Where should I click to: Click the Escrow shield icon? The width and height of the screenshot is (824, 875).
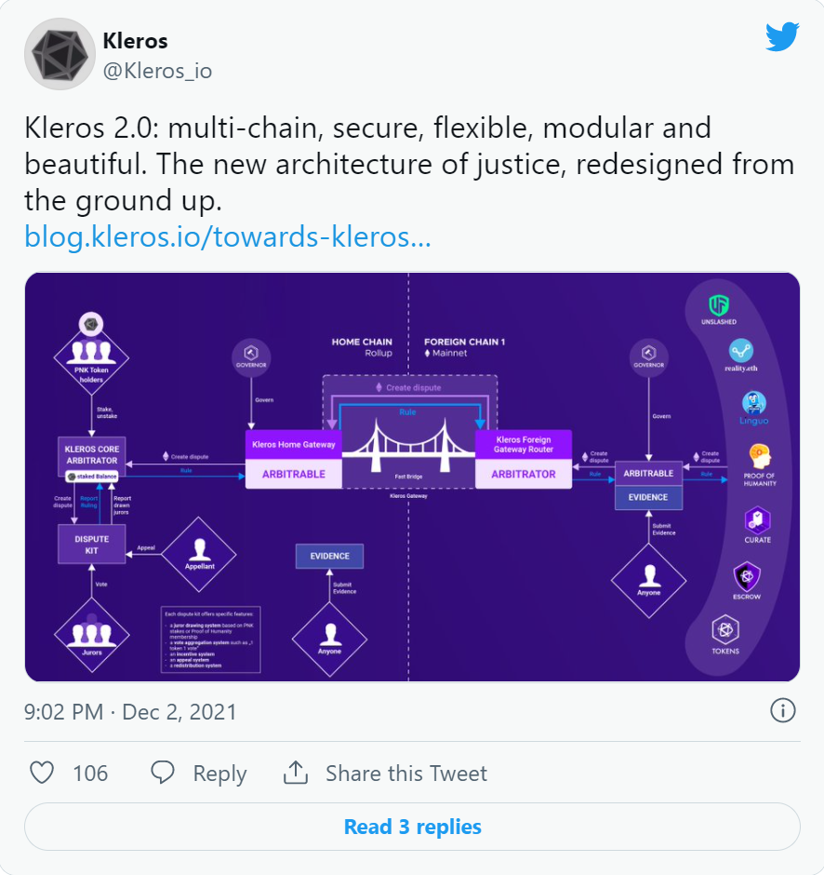(747, 577)
